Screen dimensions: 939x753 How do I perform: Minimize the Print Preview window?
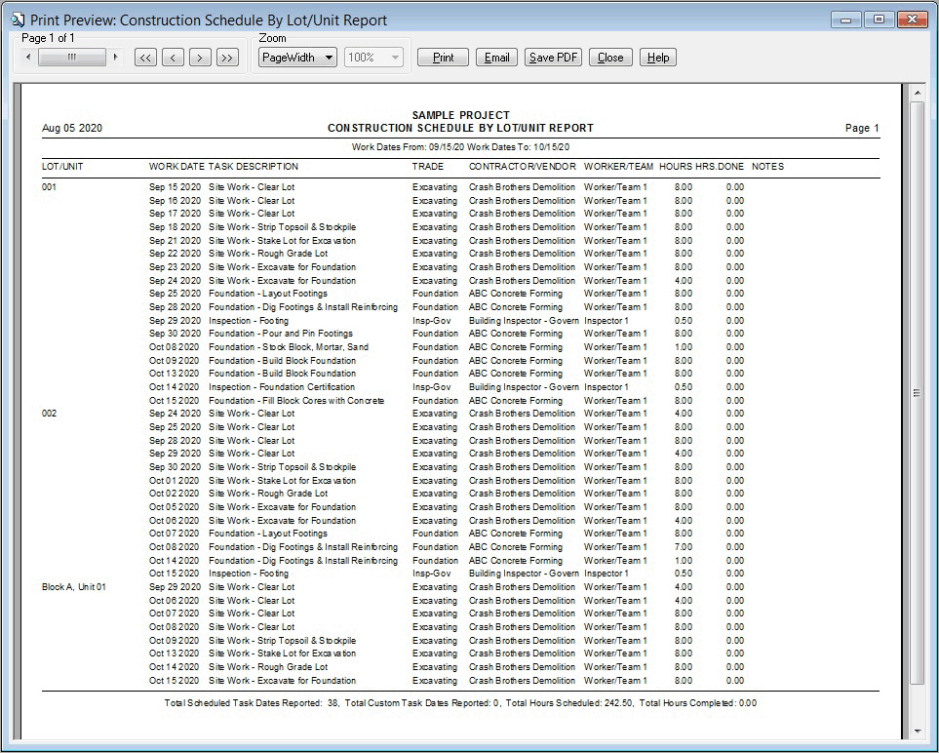click(x=846, y=20)
